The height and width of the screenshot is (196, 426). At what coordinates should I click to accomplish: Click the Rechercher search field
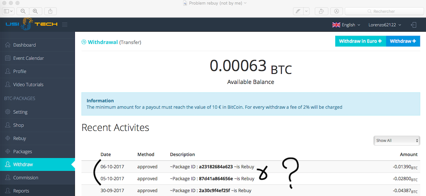point(384,11)
